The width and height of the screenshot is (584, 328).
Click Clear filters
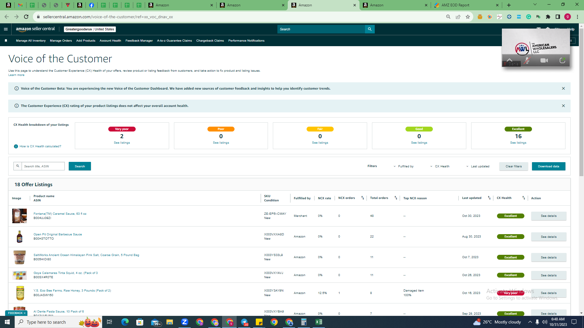coord(514,166)
